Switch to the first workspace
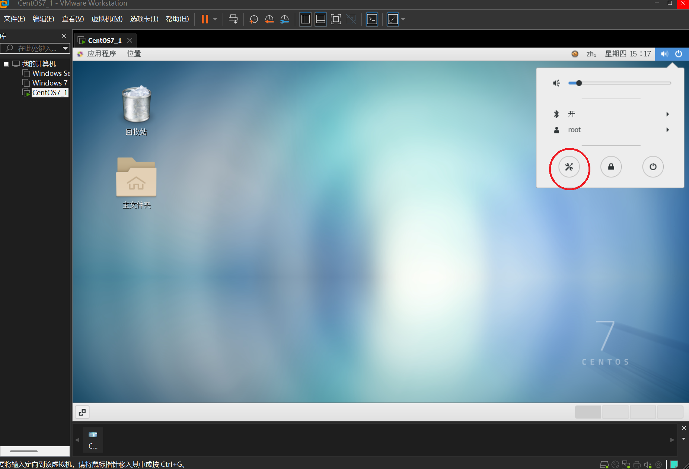The image size is (689, 469). coord(588,412)
